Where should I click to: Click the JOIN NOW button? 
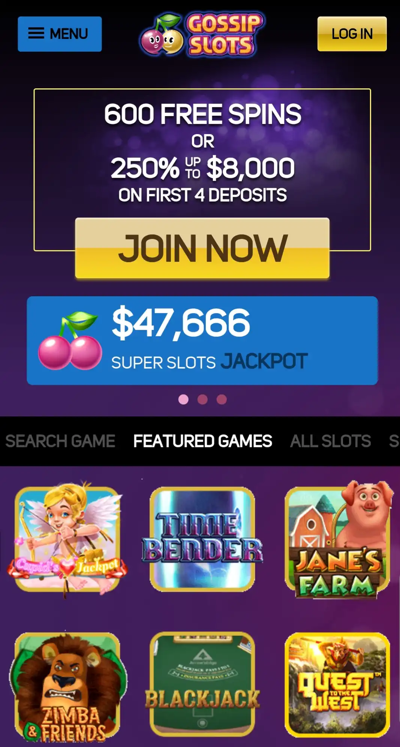pos(202,248)
